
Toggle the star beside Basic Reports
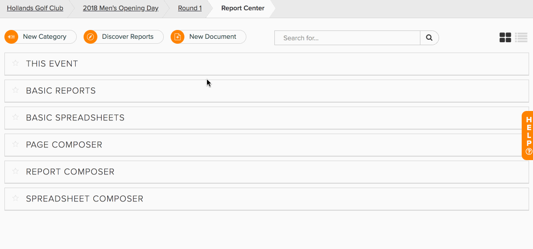click(15, 90)
